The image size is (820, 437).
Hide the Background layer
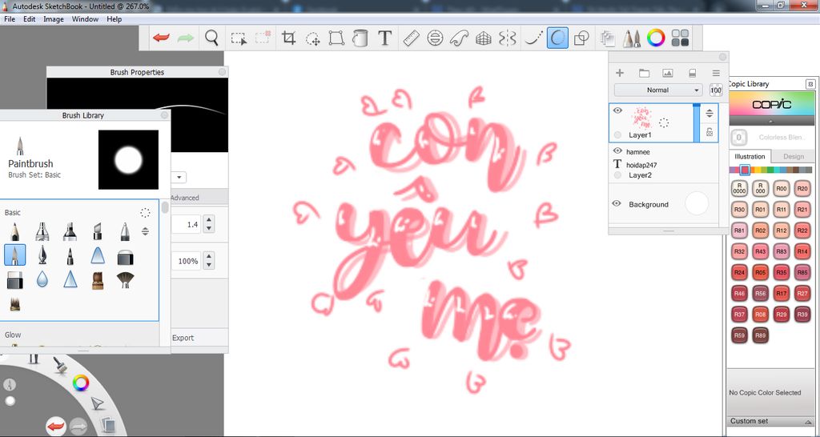pyautogui.click(x=617, y=204)
